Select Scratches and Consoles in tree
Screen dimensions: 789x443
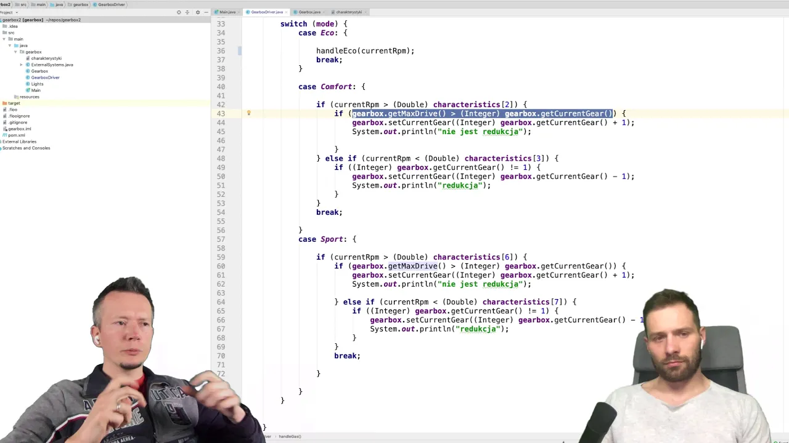pos(26,148)
